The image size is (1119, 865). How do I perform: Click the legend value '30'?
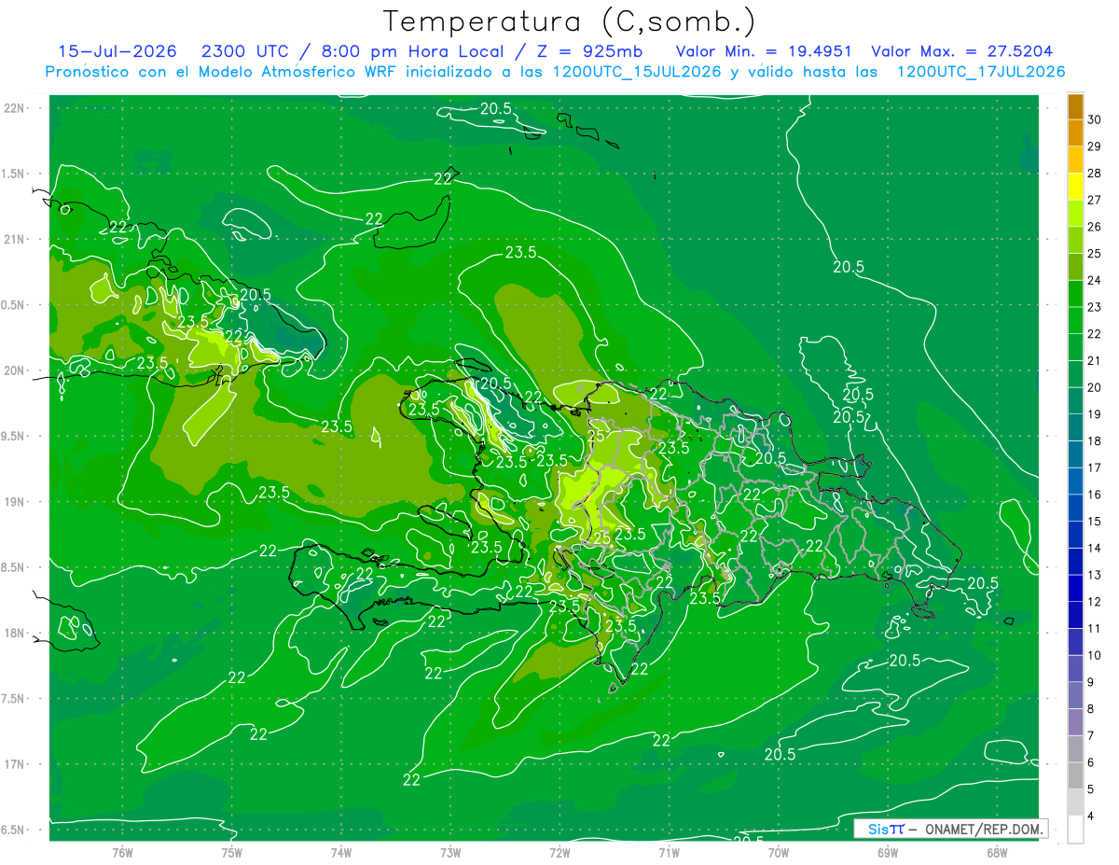tap(1094, 119)
